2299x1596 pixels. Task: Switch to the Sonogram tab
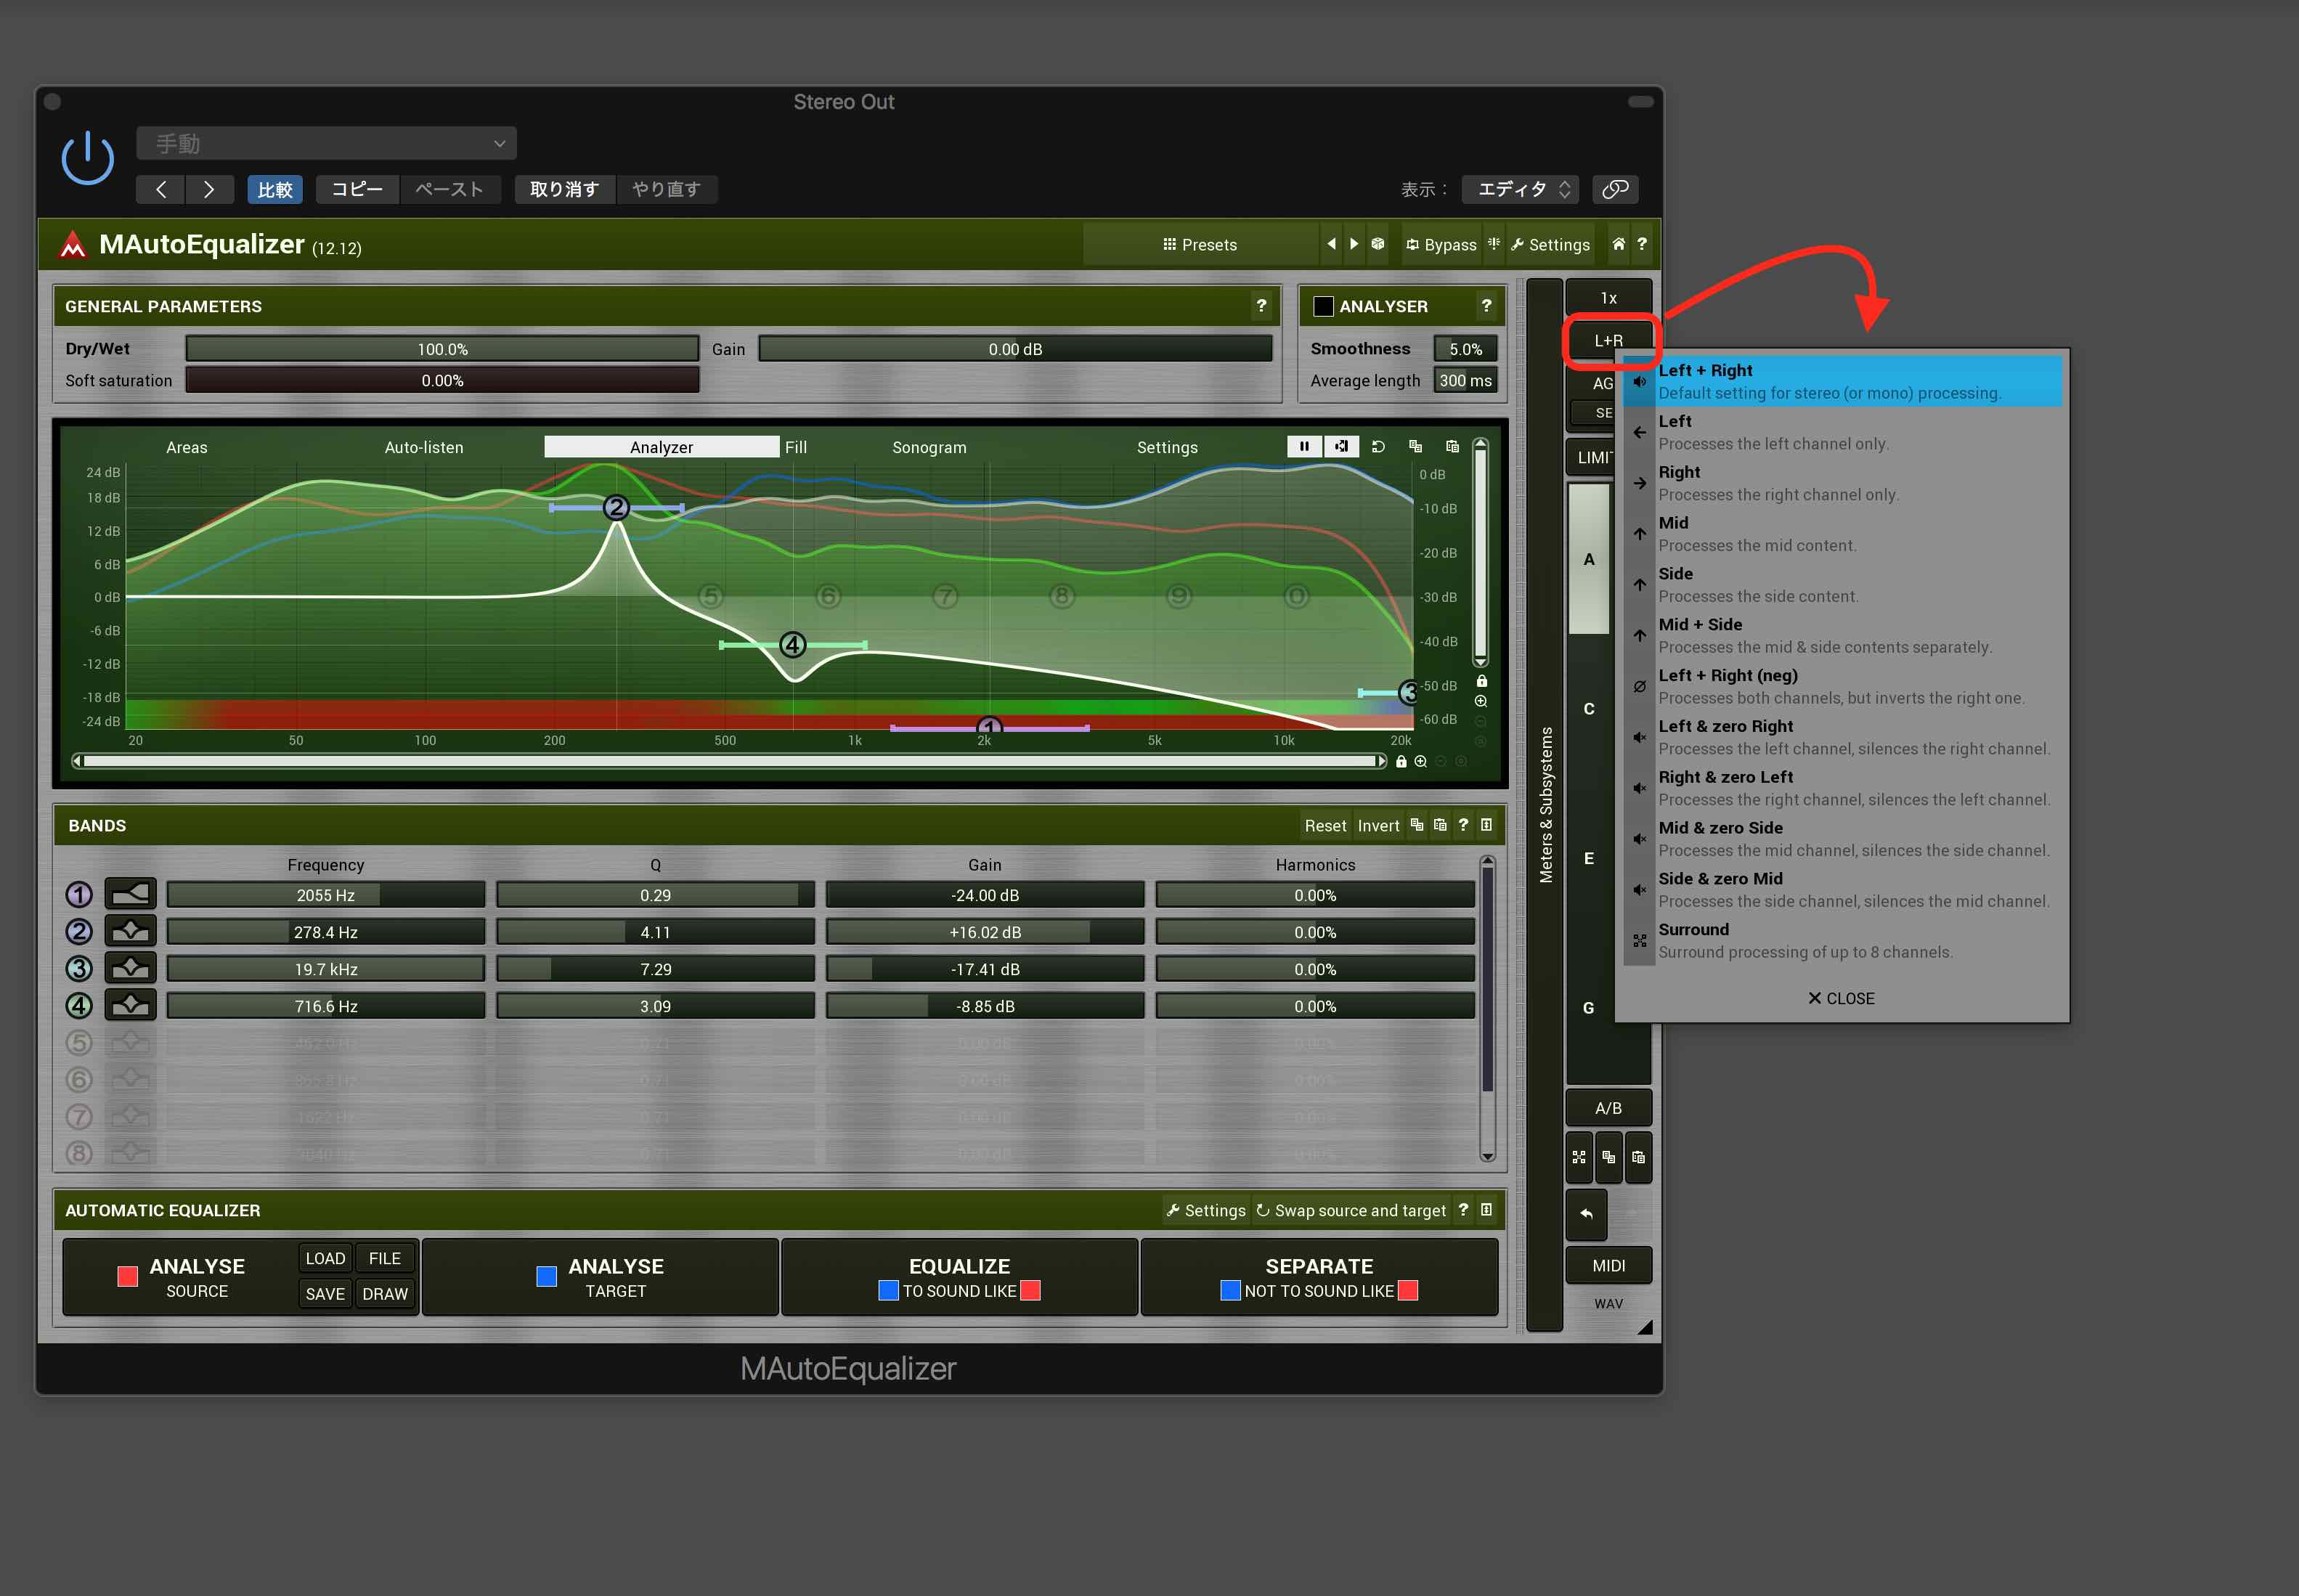coord(929,447)
